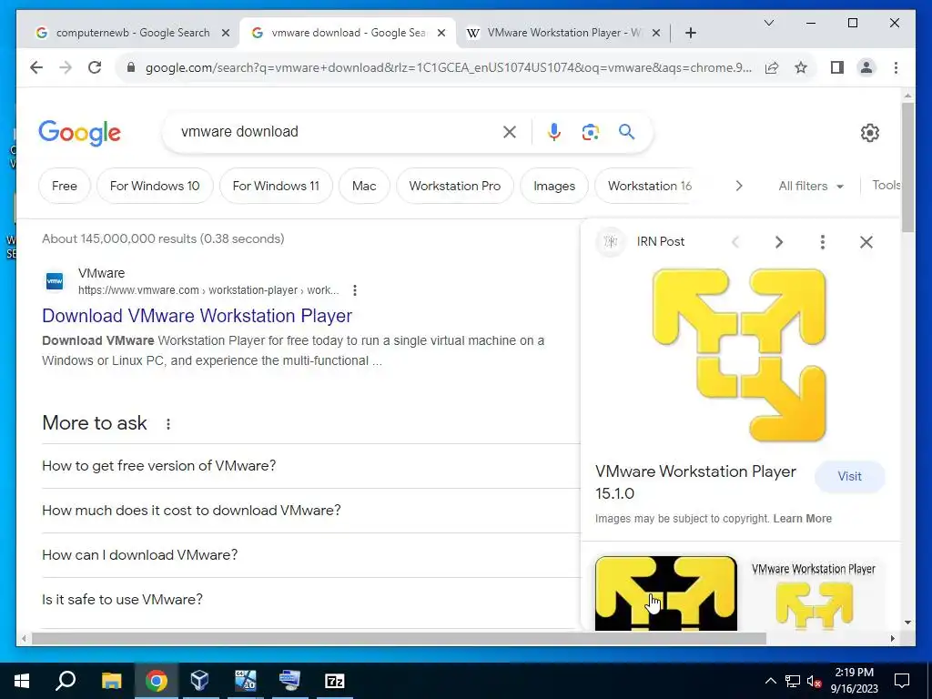Open Chrome three-dot menu
The image size is (932, 699).
[x=896, y=67]
